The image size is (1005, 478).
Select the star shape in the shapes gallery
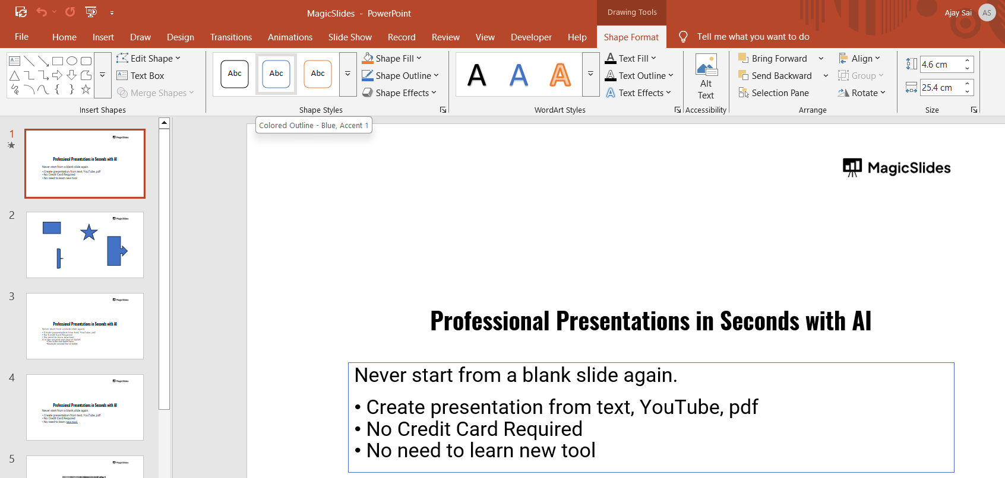pos(86,90)
